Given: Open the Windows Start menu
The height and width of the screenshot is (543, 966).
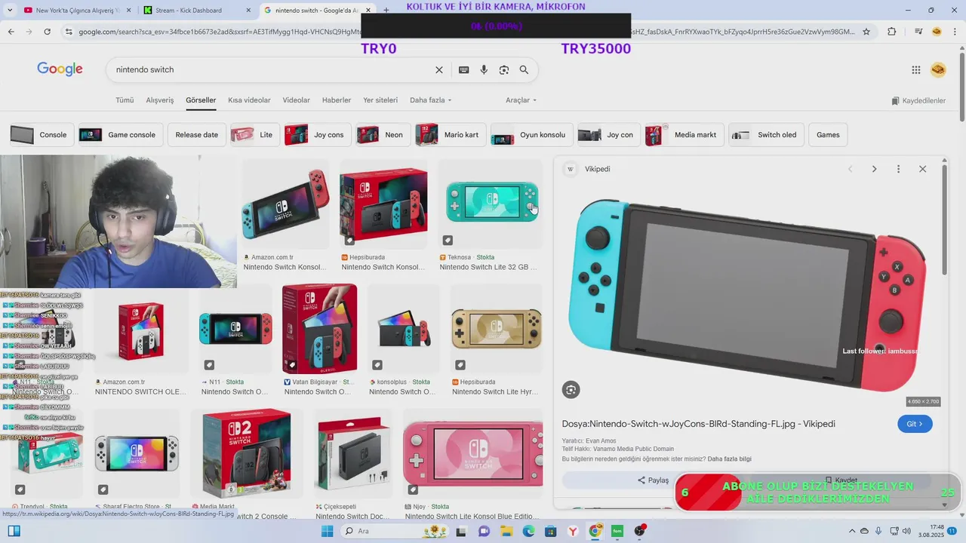Looking at the screenshot, I should 327,531.
